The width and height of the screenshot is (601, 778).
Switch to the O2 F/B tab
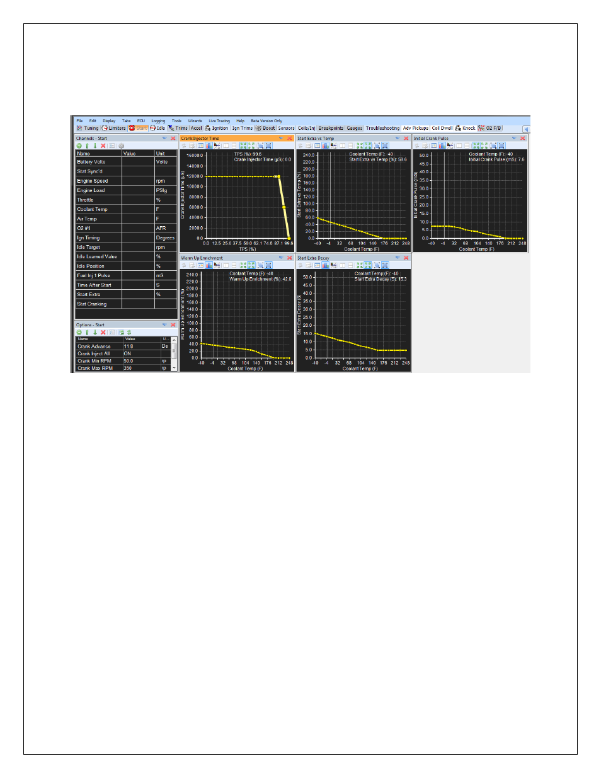(x=490, y=128)
